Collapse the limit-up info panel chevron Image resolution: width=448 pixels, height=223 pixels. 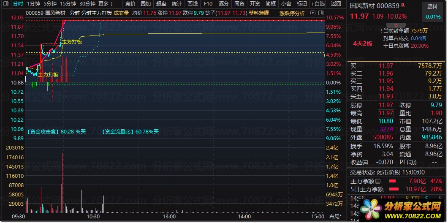[396, 25]
